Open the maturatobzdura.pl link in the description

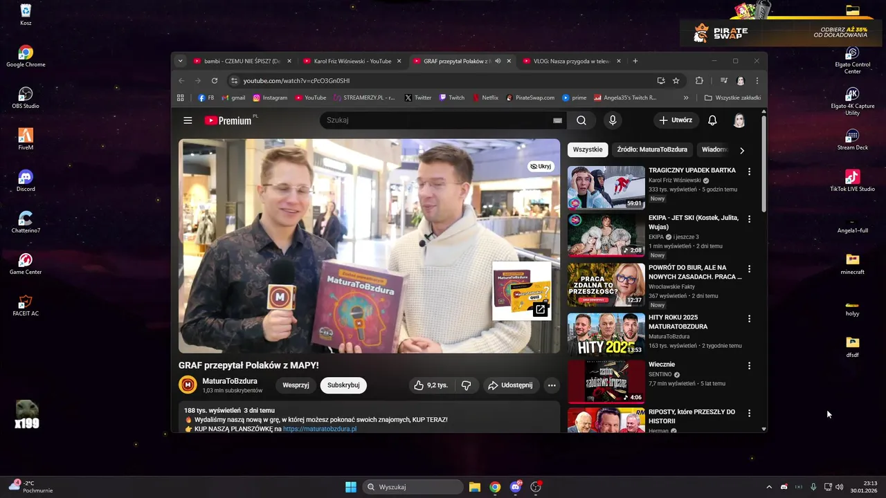point(320,429)
